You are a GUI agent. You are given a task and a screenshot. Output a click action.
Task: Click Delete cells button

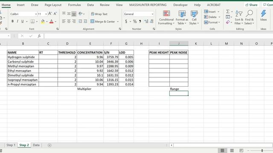[x=210, y=17]
